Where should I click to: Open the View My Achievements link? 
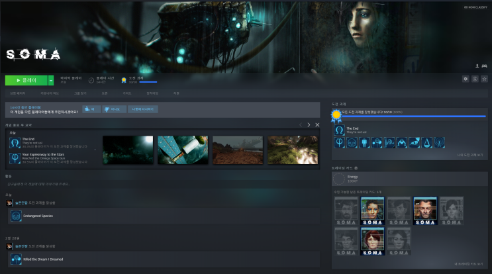(469, 155)
